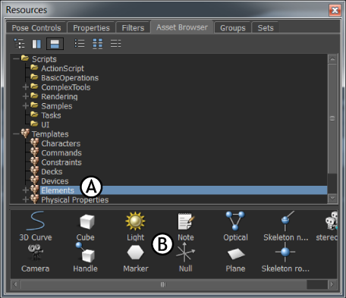Screen dimensions: 346x298
Task: Select the BasicOperations folder
Action: click(x=70, y=78)
